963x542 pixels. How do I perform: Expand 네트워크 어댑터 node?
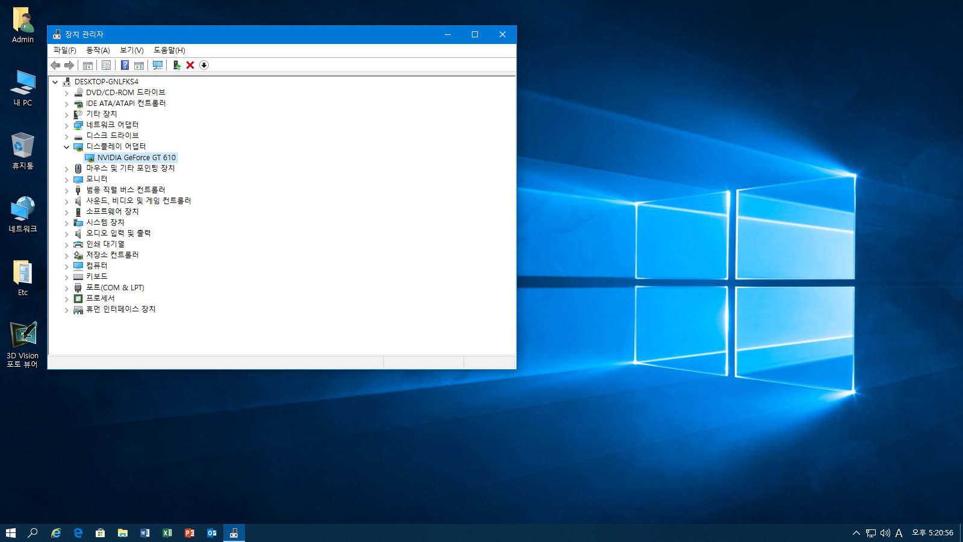(67, 125)
